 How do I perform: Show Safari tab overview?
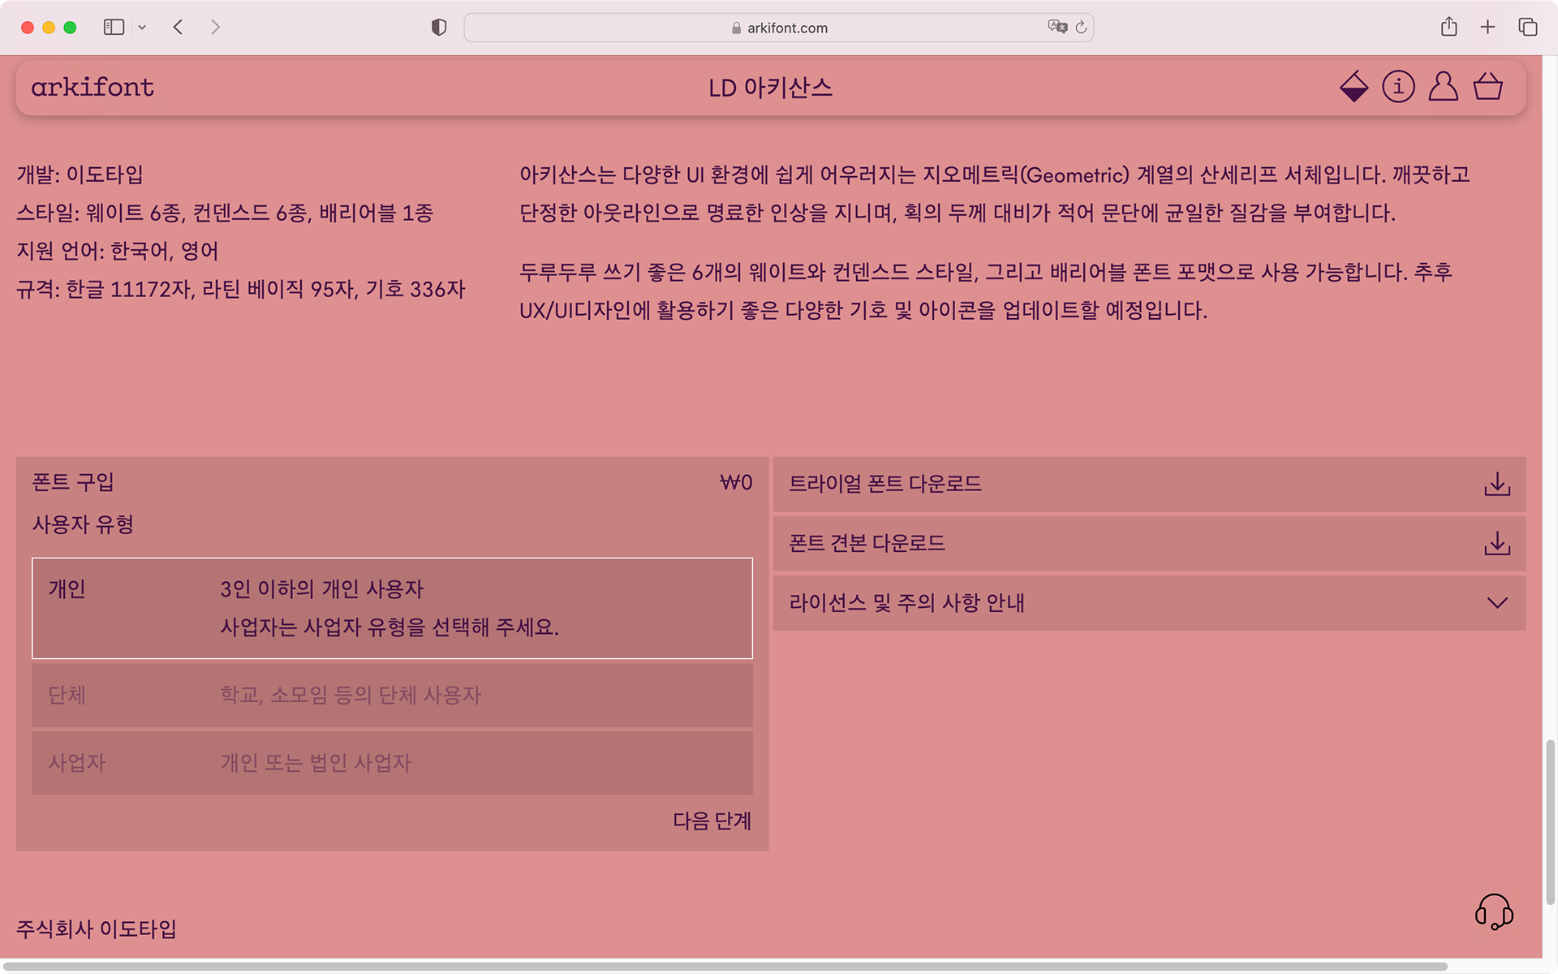pyautogui.click(x=1527, y=27)
